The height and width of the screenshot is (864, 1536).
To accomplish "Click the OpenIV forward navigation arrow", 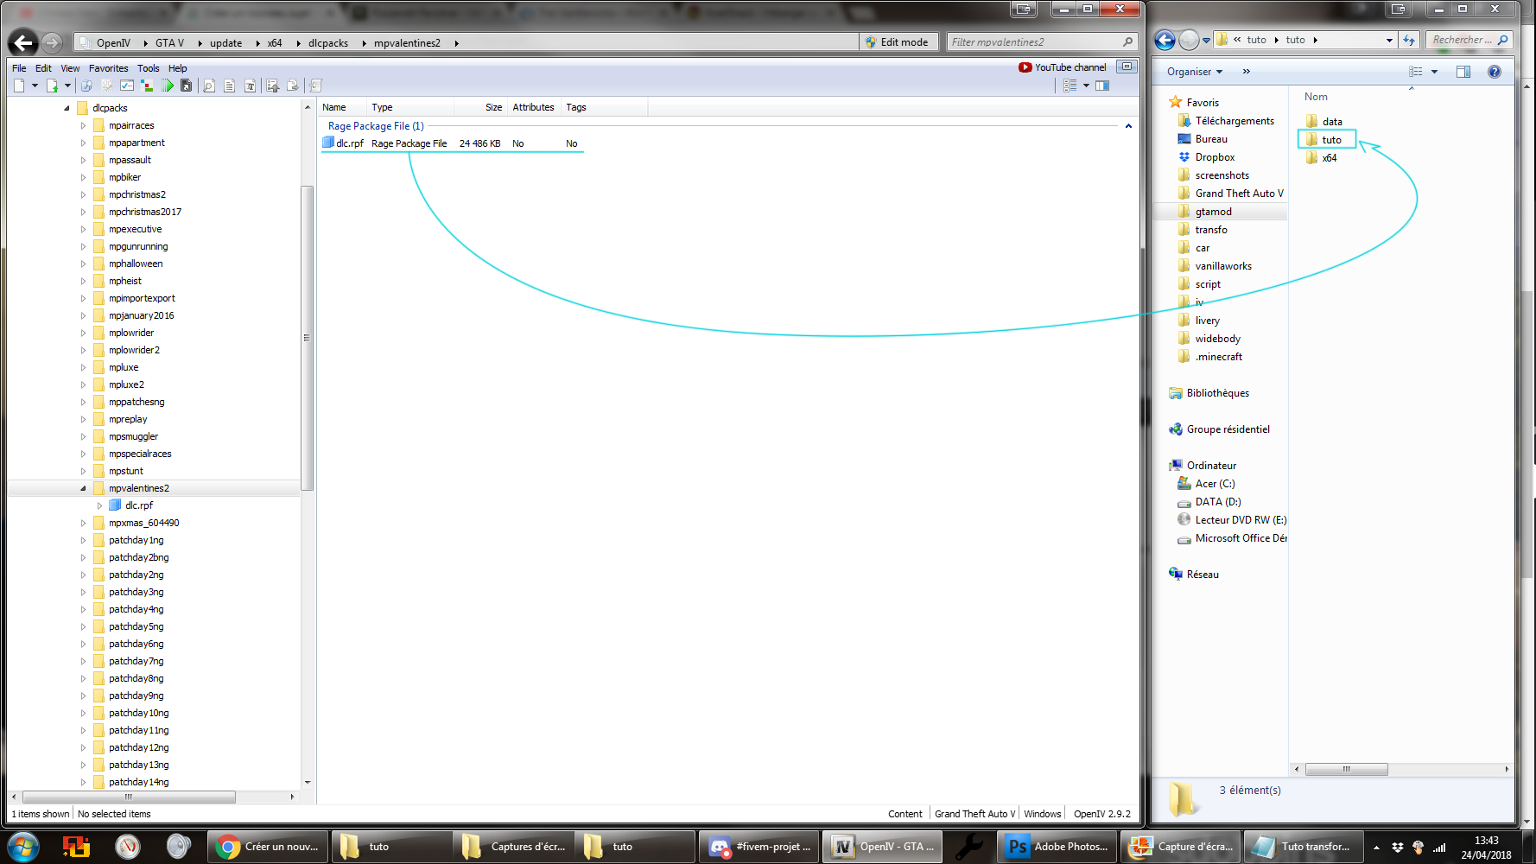I will click(52, 42).
